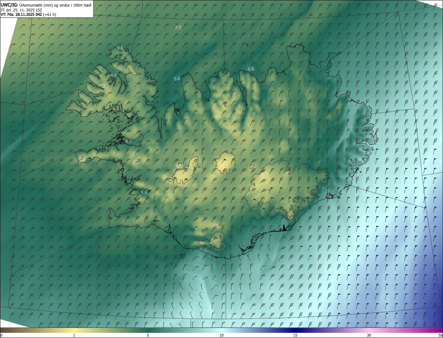Select the 4.6 value inside the Westfjords fjord

coord(113,75)
